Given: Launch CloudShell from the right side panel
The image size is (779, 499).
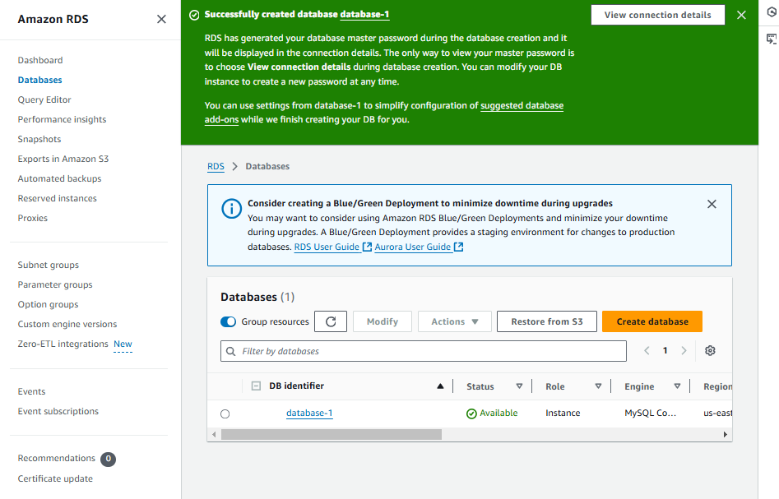Looking at the screenshot, I should pyautogui.click(x=771, y=39).
